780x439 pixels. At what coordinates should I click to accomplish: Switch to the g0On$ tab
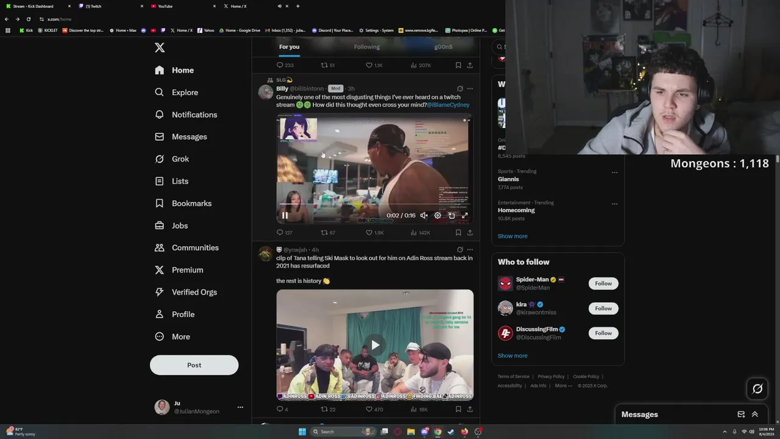(443, 47)
